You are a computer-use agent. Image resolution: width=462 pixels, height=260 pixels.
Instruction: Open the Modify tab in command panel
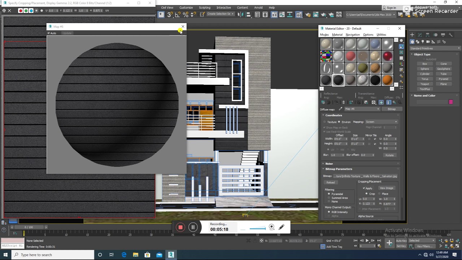pyautogui.click(x=420, y=35)
